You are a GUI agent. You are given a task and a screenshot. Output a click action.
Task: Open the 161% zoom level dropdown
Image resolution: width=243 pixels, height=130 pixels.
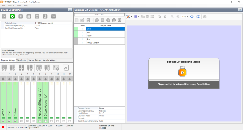pyautogui.click(x=188, y=17)
